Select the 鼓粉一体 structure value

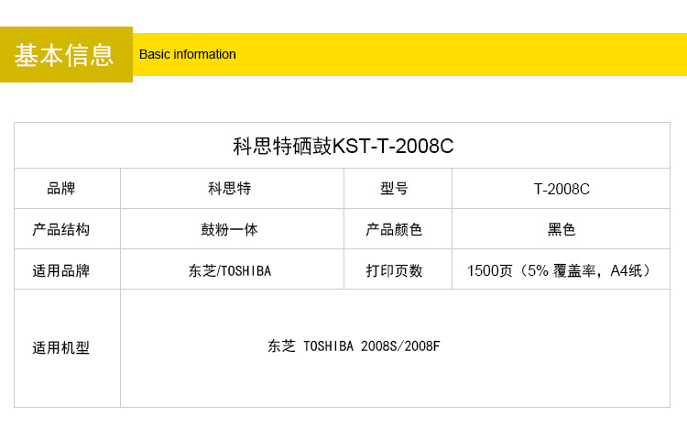(x=229, y=229)
